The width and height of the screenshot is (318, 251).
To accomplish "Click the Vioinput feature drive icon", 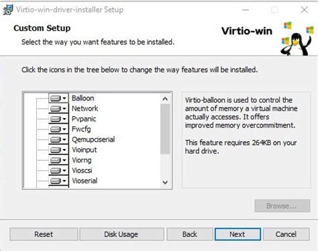I will [x=56, y=150].
